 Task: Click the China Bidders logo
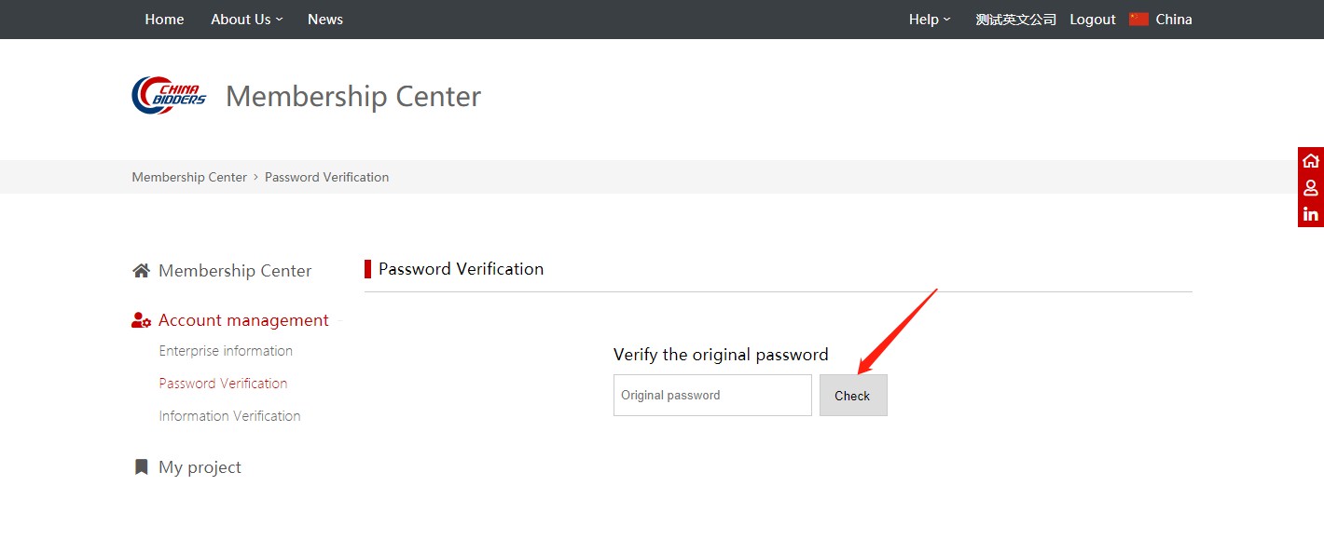pos(169,95)
